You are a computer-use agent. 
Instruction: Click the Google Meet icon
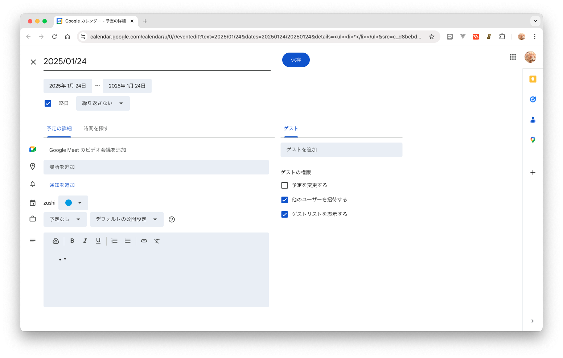click(33, 149)
